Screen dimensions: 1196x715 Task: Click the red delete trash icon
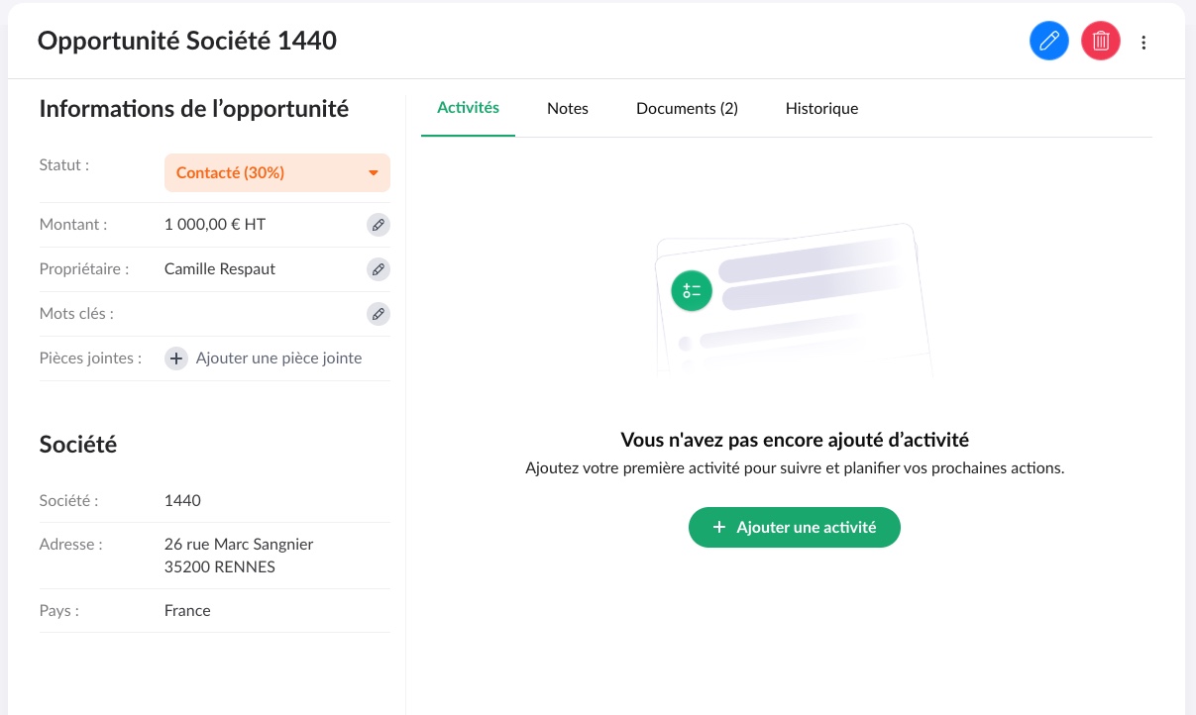point(1100,42)
